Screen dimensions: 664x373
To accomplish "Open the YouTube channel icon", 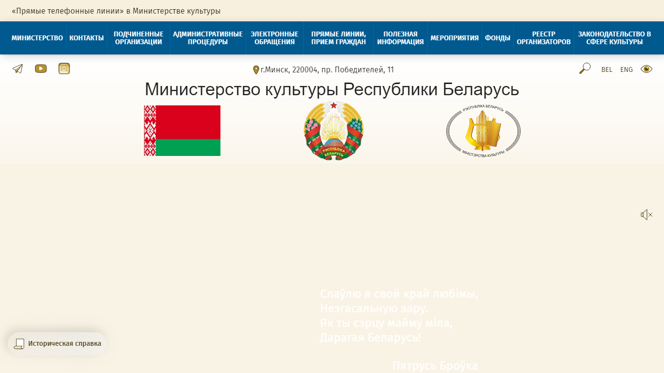I will (x=41, y=69).
